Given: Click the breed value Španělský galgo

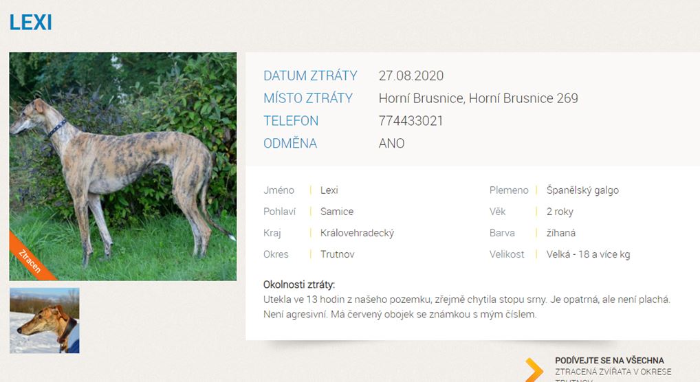Looking at the screenshot, I should (582, 190).
